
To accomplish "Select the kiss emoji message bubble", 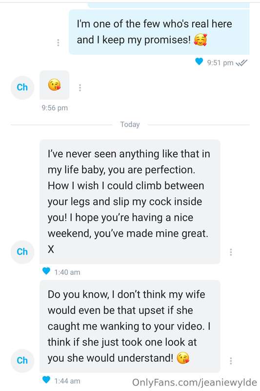I will click(54, 85).
